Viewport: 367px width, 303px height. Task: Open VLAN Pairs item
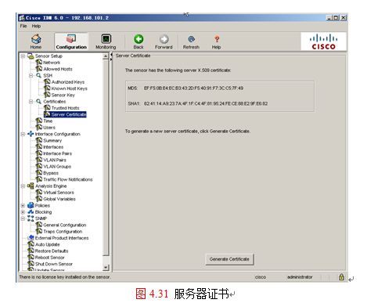55,160
